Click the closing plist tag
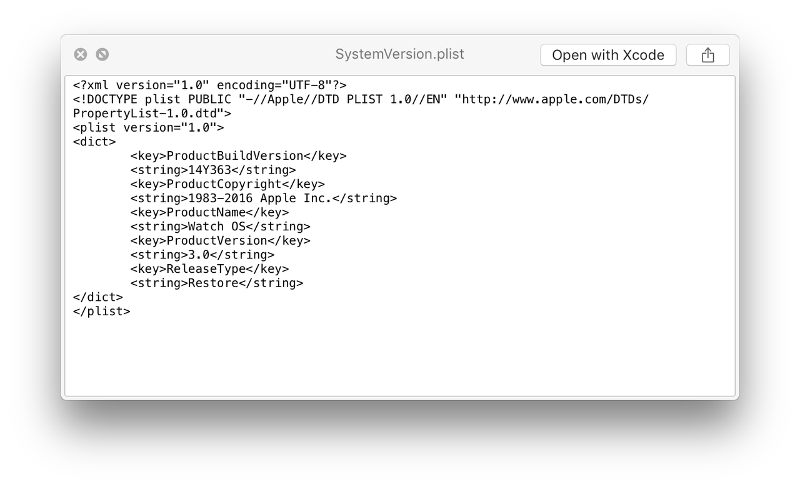 click(x=101, y=311)
